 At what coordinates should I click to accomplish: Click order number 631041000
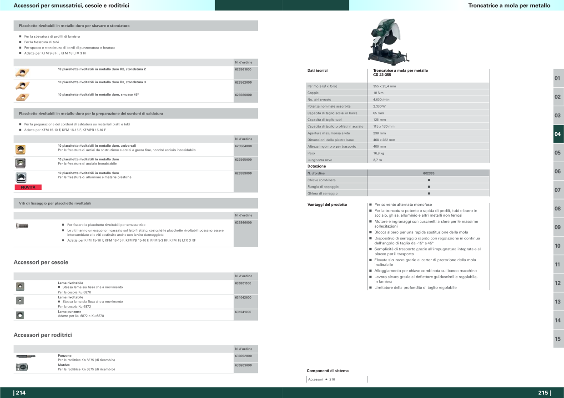(x=243, y=312)
